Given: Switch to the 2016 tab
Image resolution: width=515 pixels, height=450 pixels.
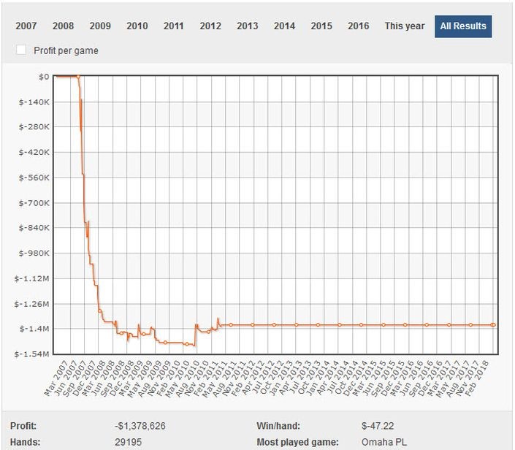Looking at the screenshot, I should (358, 26).
